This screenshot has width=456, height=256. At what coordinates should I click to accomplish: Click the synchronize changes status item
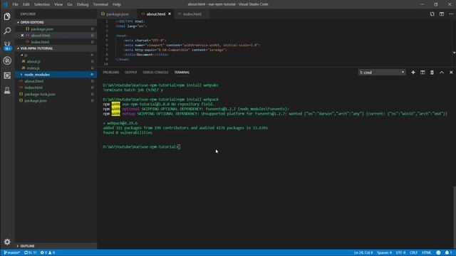click(30, 252)
